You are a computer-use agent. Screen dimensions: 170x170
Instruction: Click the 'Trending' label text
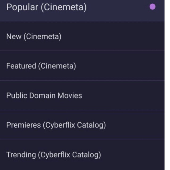[21, 155]
